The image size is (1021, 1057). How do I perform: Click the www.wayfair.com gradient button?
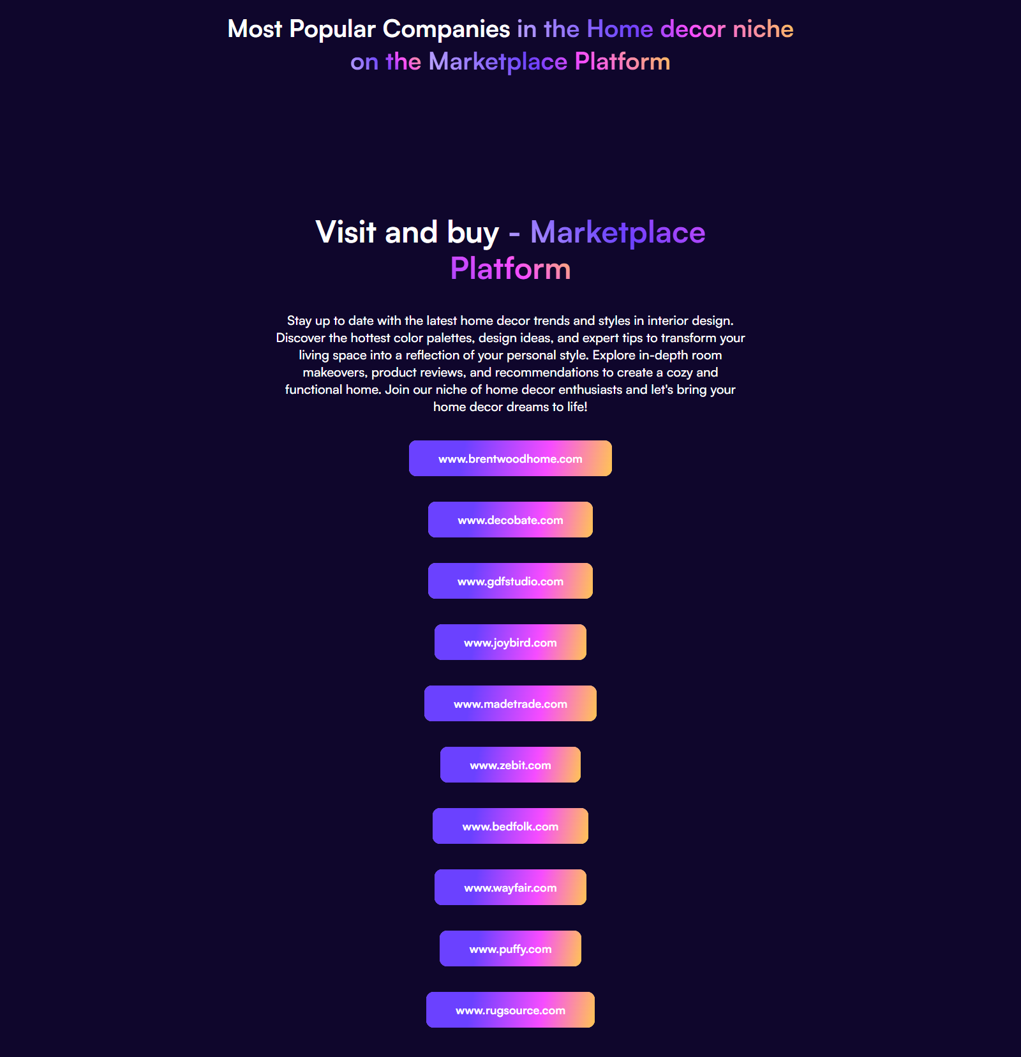[x=511, y=887]
